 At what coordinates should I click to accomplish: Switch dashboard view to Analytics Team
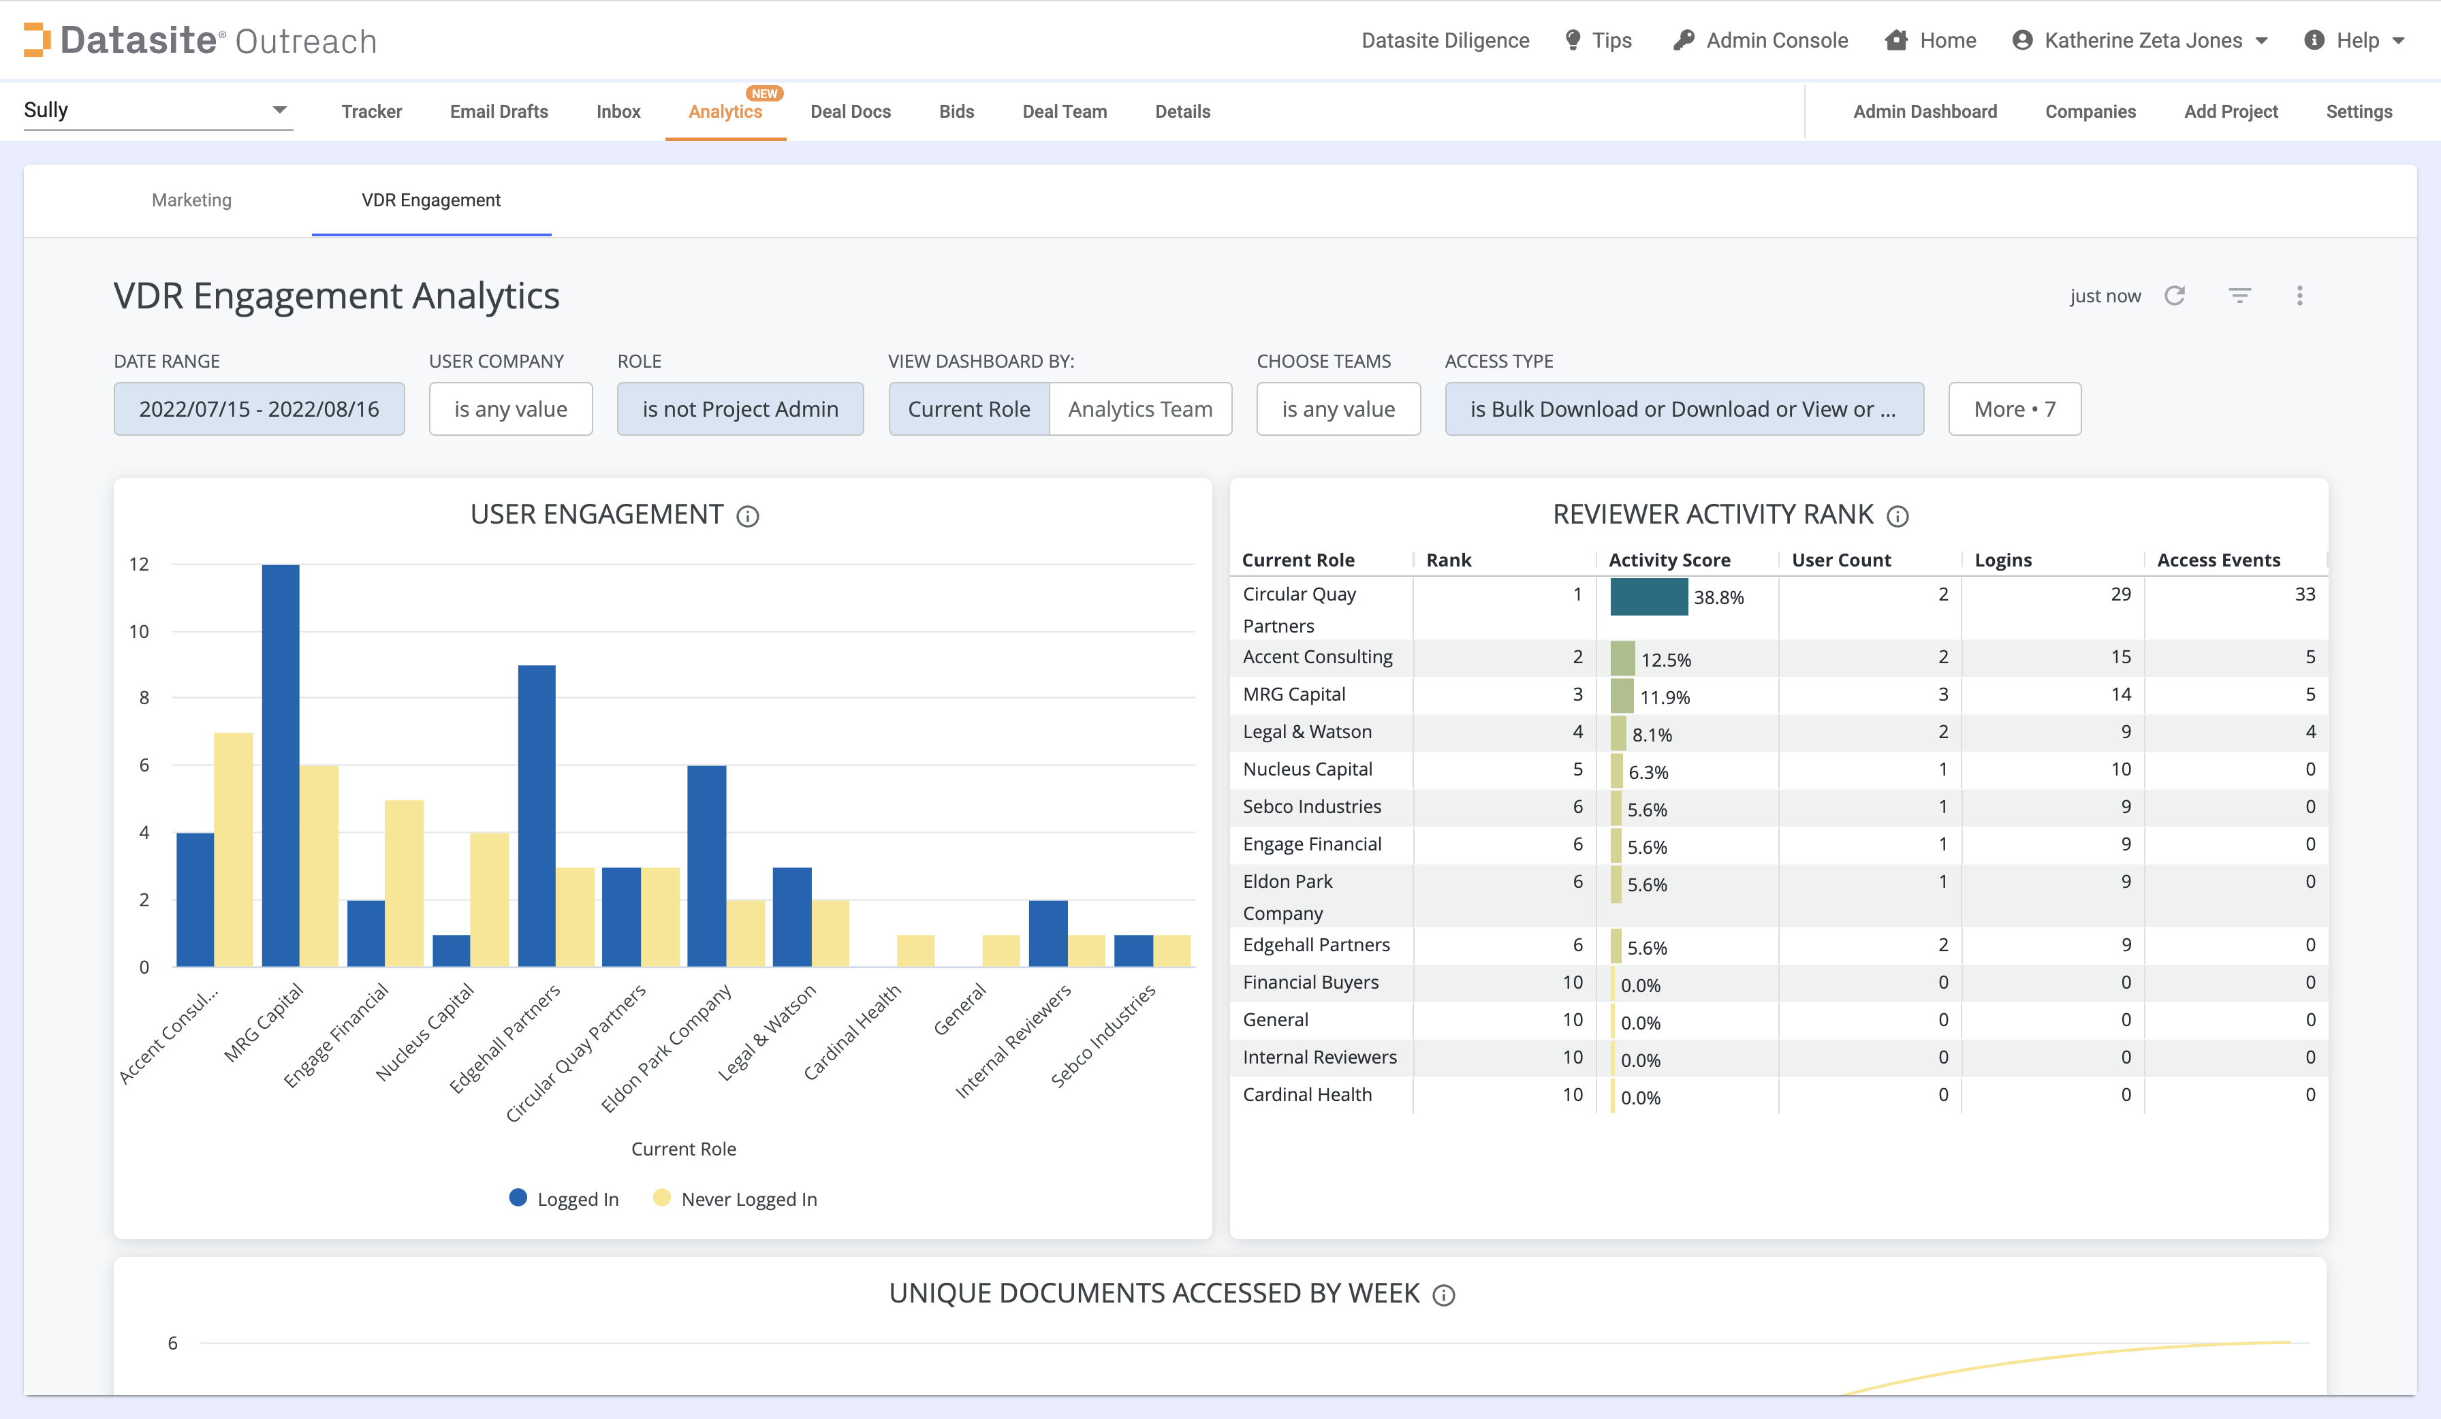[1140, 409]
